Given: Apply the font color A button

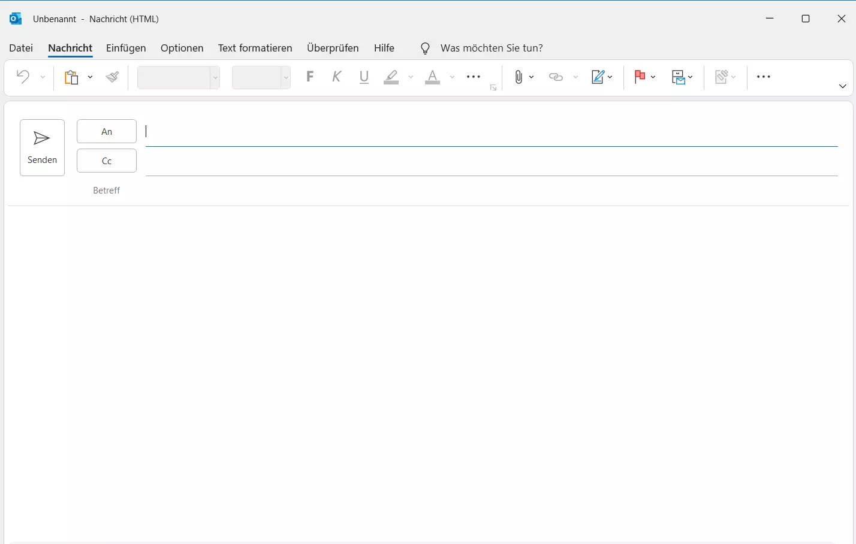Looking at the screenshot, I should [x=432, y=77].
